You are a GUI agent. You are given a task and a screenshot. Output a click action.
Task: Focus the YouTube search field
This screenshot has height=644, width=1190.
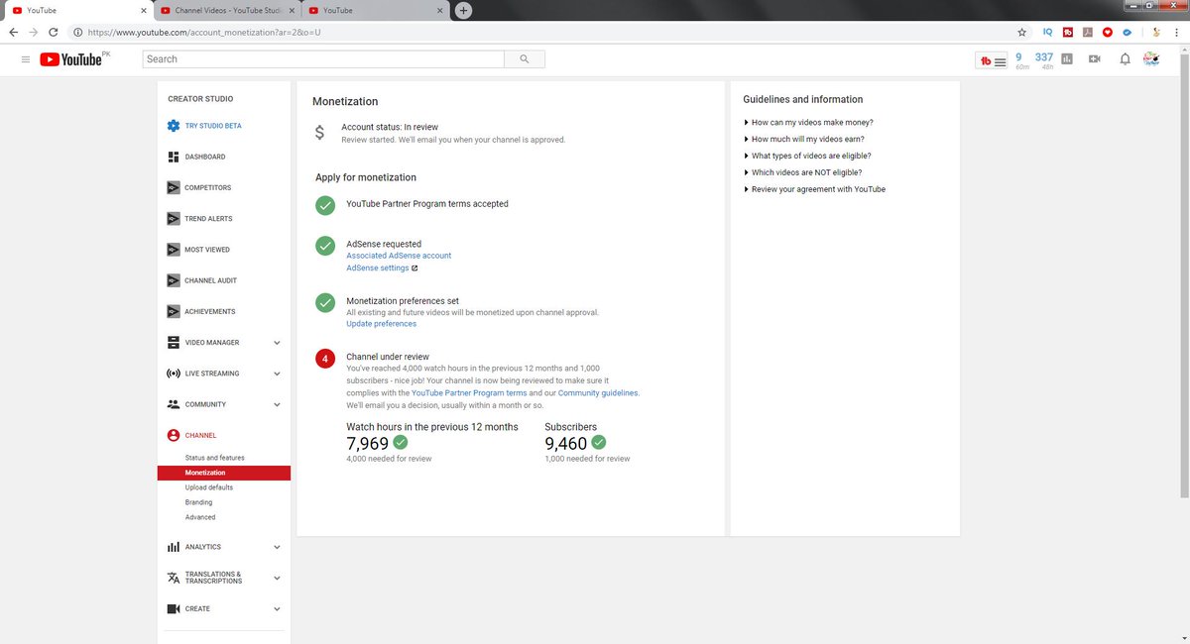coord(323,59)
